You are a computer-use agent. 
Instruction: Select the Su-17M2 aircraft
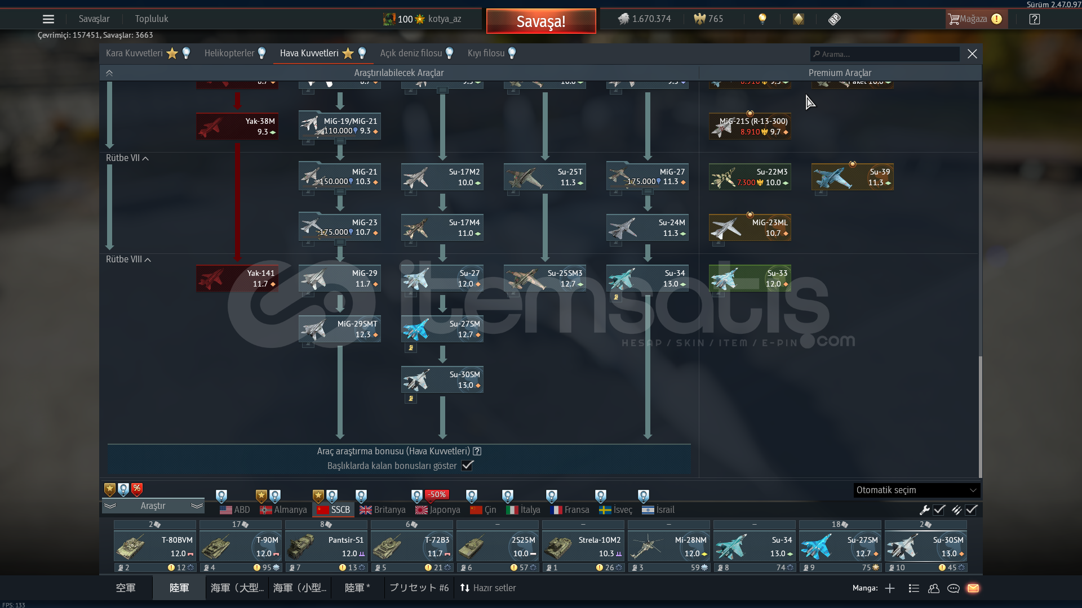pos(442,177)
